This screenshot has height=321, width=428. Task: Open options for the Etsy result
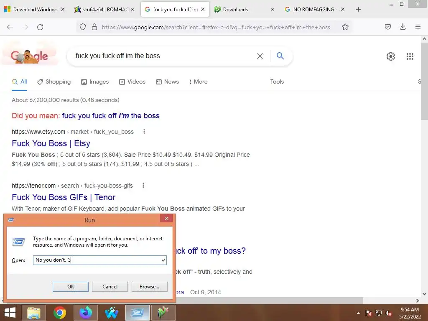pyautogui.click(x=144, y=132)
